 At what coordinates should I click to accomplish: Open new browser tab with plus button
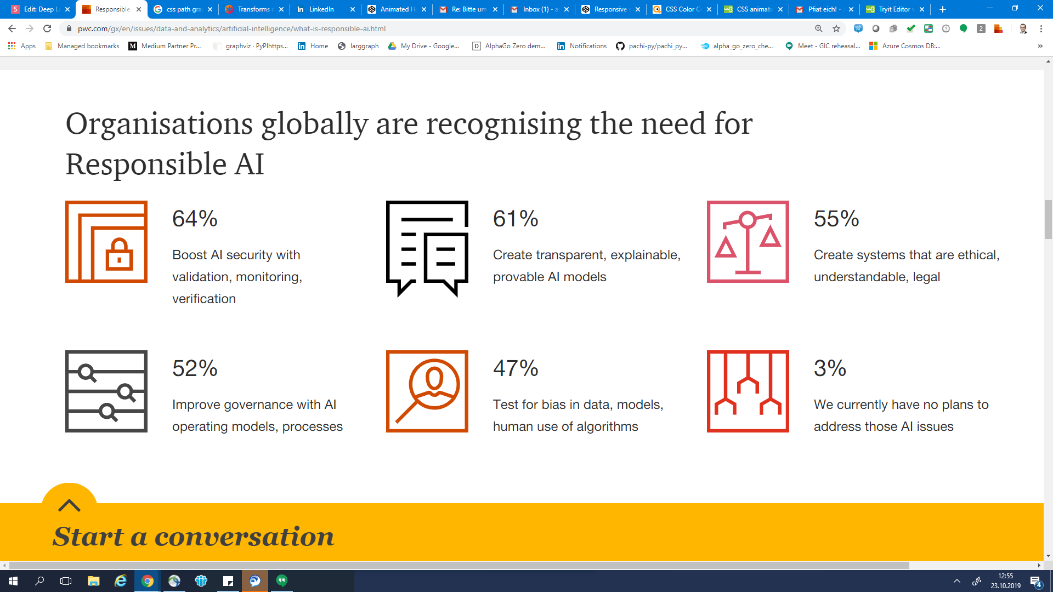tap(943, 9)
